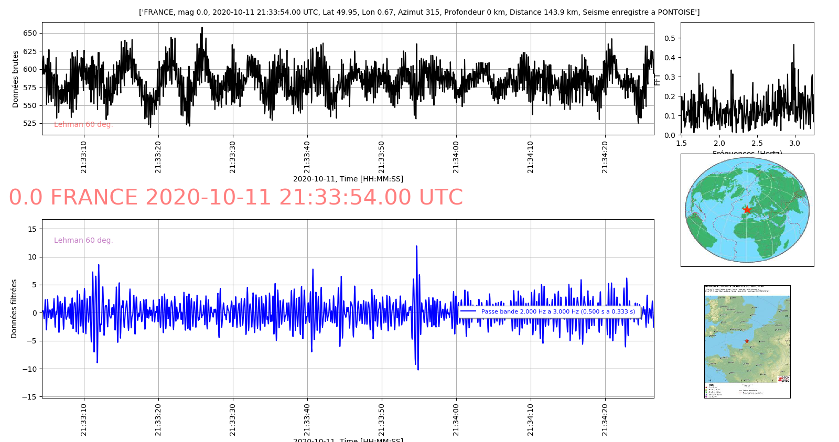Click the tallest positive spike in the filtered signal
Viewport: 839px width, 442px height.
pyautogui.click(x=416, y=246)
